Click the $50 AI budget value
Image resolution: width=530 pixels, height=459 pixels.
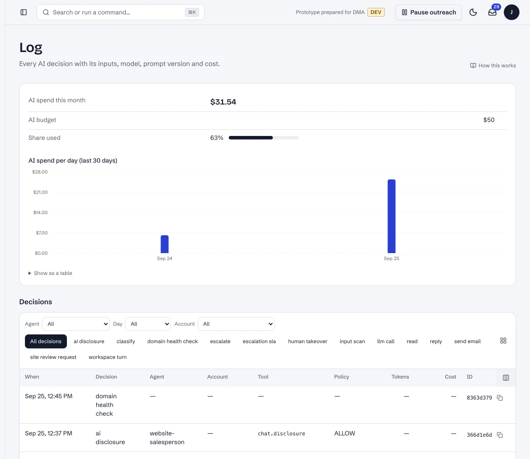coord(489,120)
